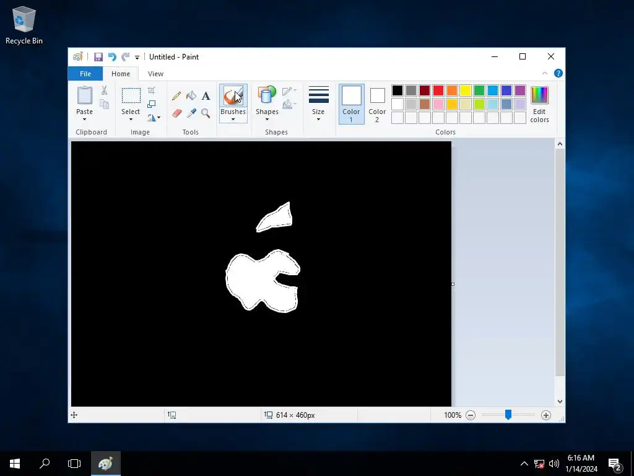Viewport: 634px width, 476px height.
Task: Click the Cut scissors icon
Action: tap(104, 90)
